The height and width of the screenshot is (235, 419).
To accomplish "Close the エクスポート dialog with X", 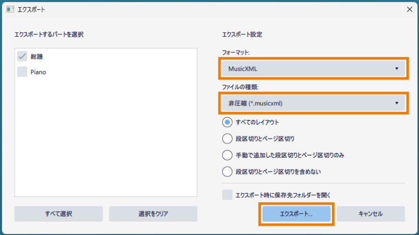I will point(410,9).
